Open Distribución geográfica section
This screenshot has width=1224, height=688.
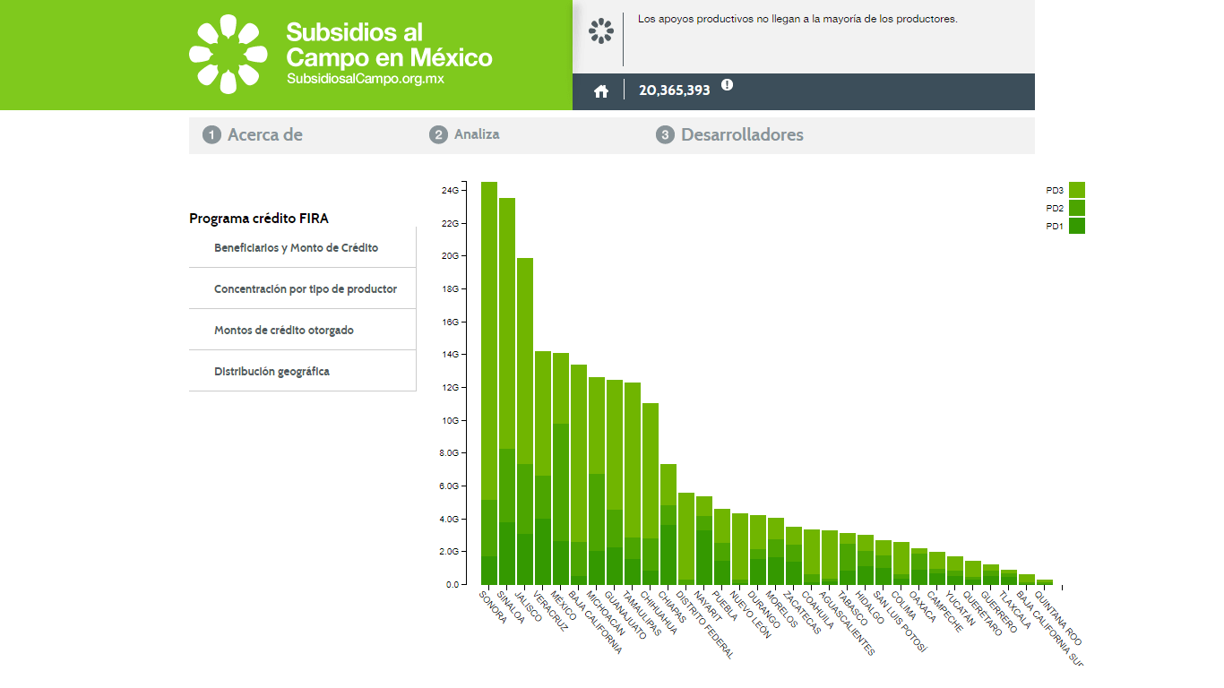(x=272, y=372)
